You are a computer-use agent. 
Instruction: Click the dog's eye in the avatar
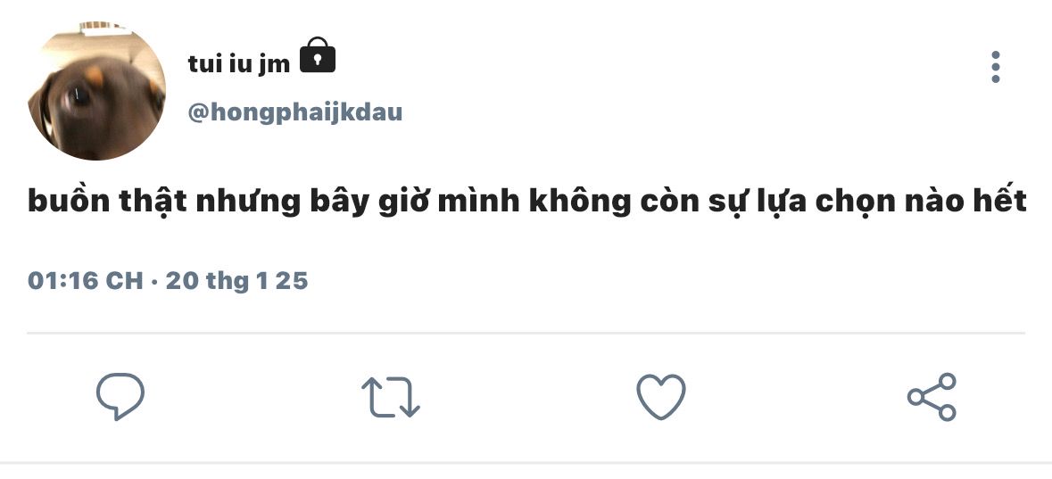(x=79, y=96)
